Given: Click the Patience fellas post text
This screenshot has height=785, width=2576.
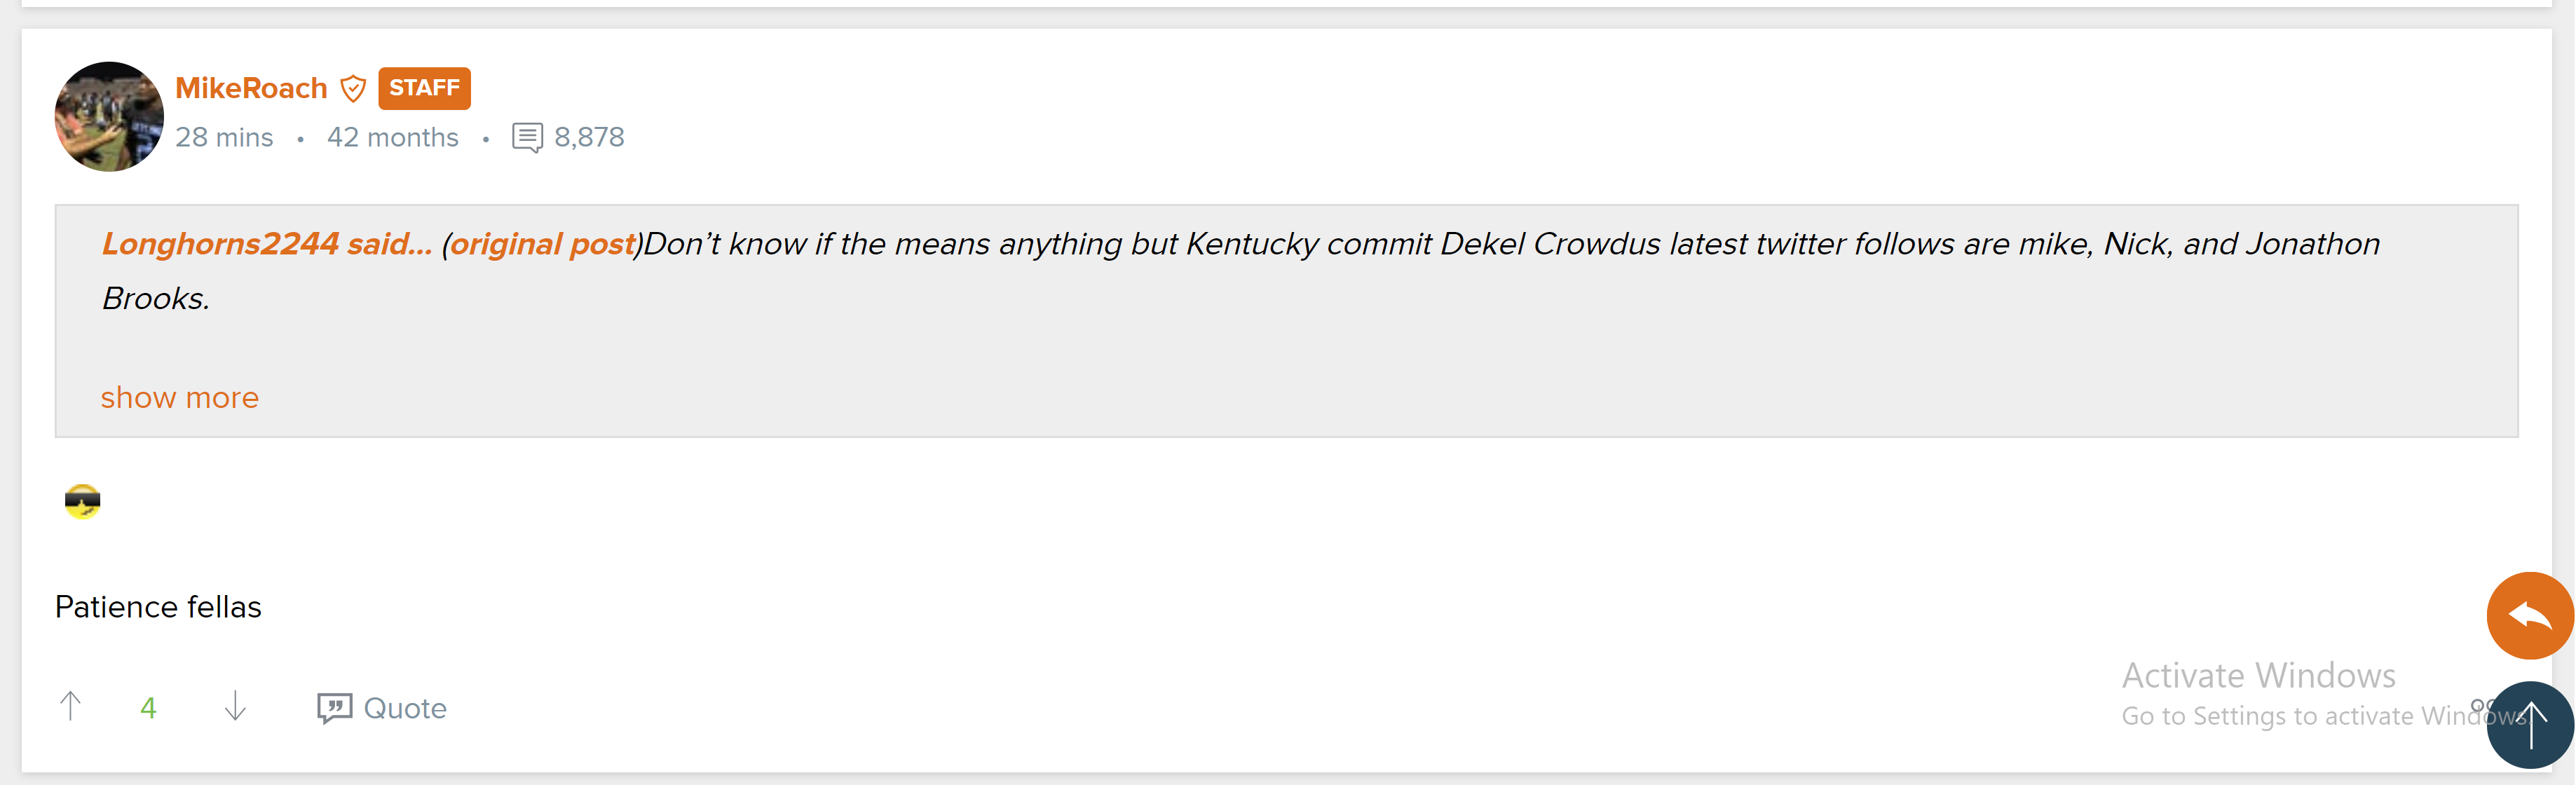Looking at the screenshot, I should [x=158, y=607].
